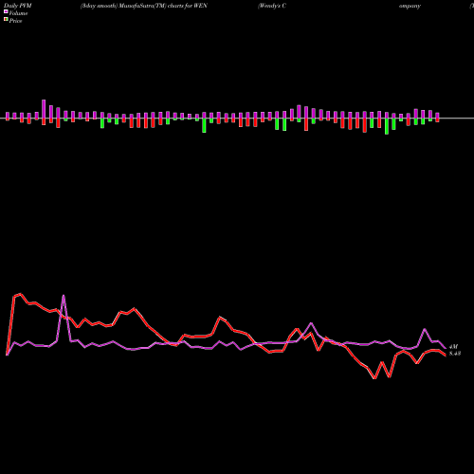The width and height of the screenshot is (474, 474).
Task: Click the '4M' volume end label
Action: (453, 347)
